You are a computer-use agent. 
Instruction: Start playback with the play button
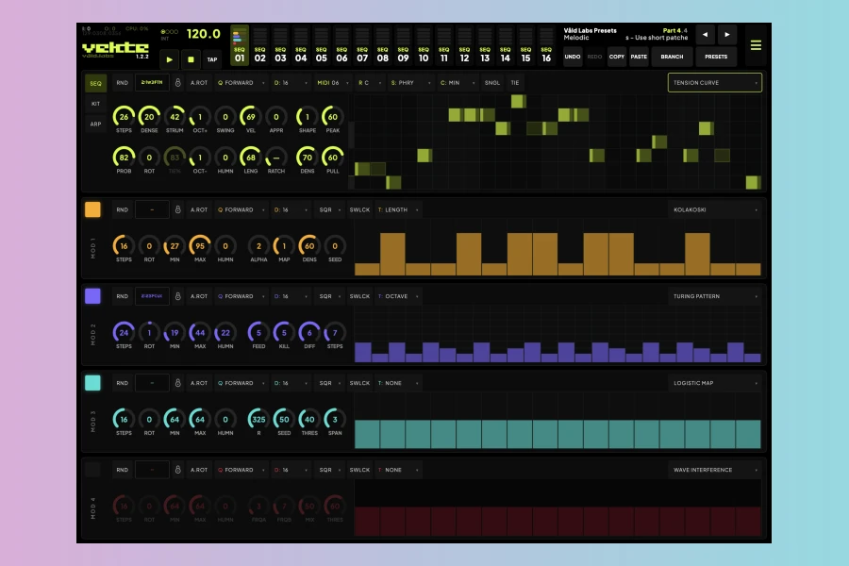[170, 59]
